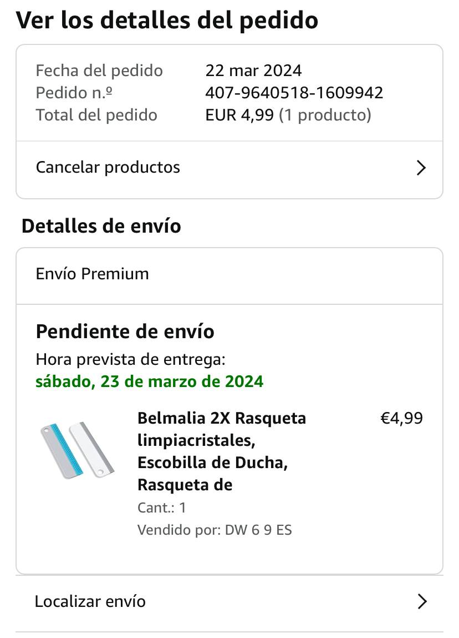Click the Hora prevista de entrega label
This screenshot has height=638, width=459.
pos(130,359)
